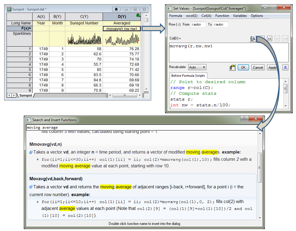This screenshot has height=231, width=296.
Task: Open external link icon next to Movavg description
Action: (x=31, y=187)
